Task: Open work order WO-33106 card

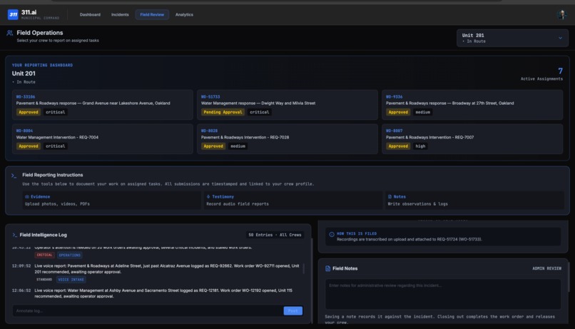Action: pos(102,105)
